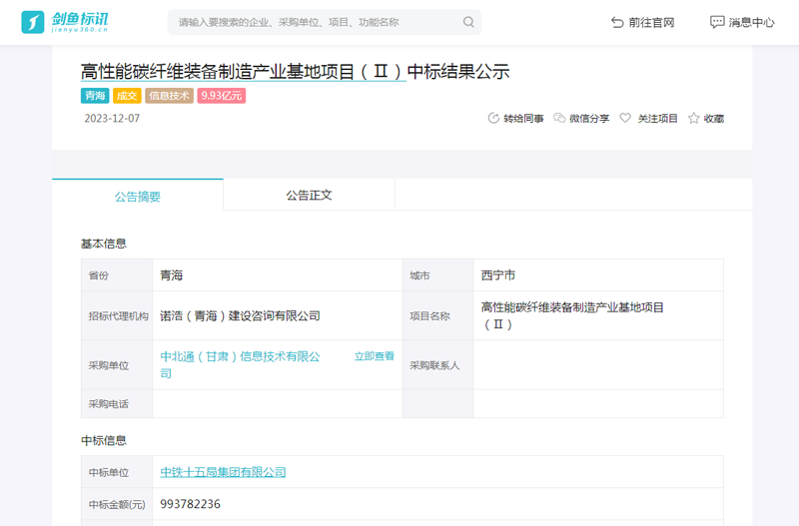Click the 中标信息 section heading
The image size is (799, 526).
point(104,440)
